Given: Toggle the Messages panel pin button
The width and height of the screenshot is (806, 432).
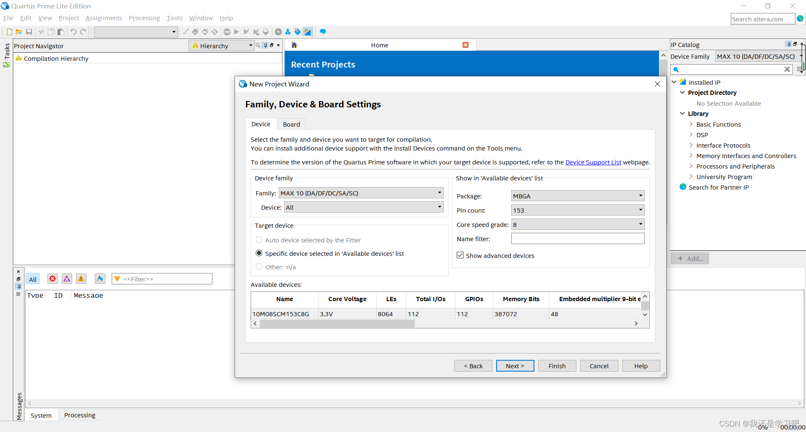Looking at the screenshot, I should [x=18, y=286].
